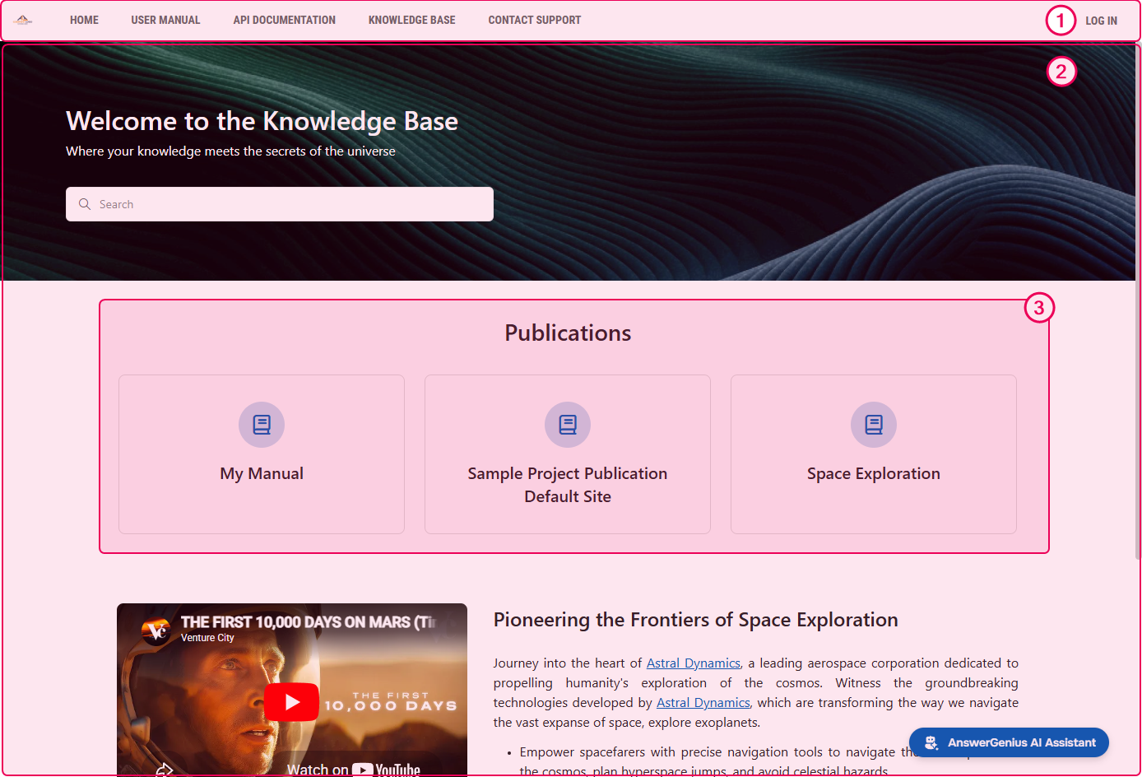Click the 'Publications' section heading
Screen dimensions: 1142x777
pyautogui.click(x=568, y=333)
